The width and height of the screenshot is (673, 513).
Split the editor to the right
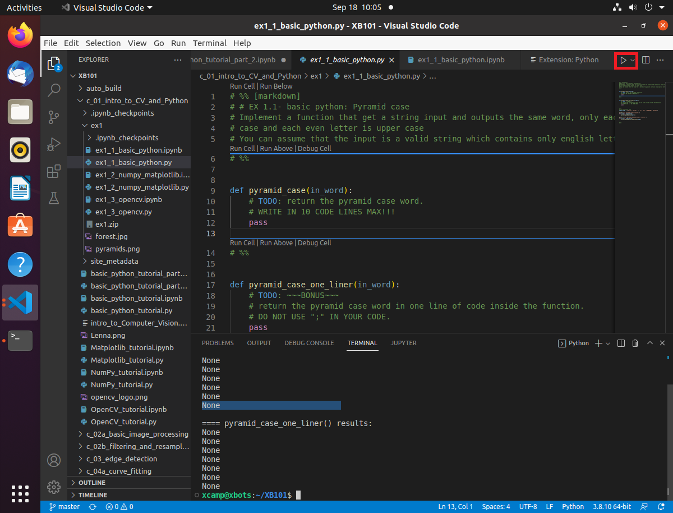click(646, 59)
